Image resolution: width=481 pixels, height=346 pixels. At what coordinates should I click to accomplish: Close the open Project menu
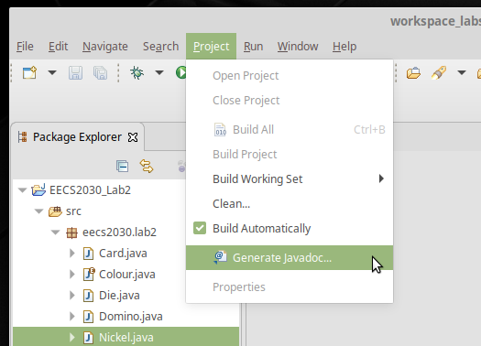(x=211, y=47)
